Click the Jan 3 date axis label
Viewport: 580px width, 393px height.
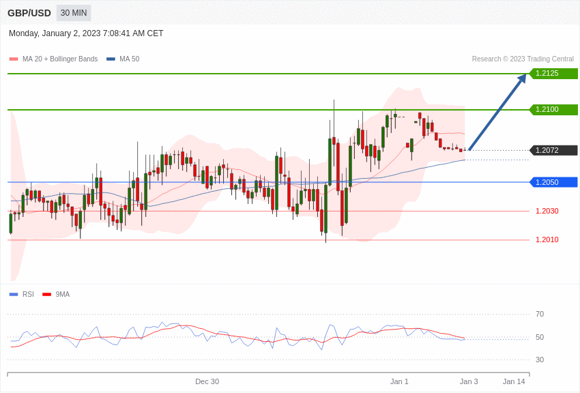tap(469, 381)
